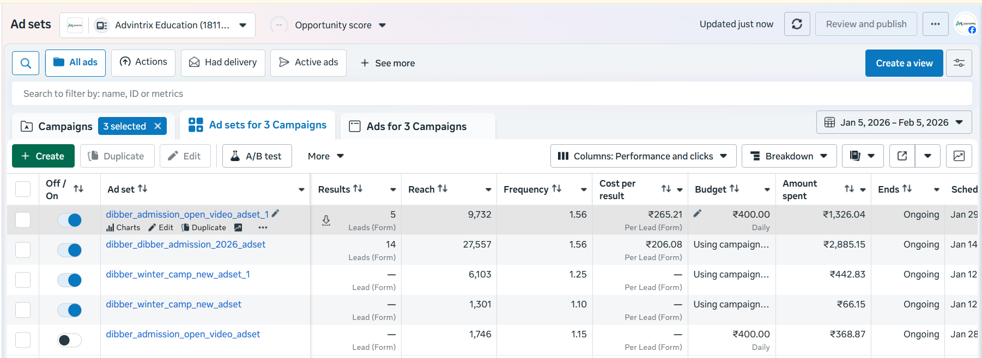Tick the select-all checkbox in table header
Viewport: 982px width, 358px height.
(23, 189)
